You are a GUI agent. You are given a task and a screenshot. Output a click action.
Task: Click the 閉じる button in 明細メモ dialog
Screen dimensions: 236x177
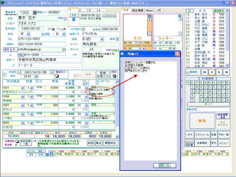pos(165,165)
